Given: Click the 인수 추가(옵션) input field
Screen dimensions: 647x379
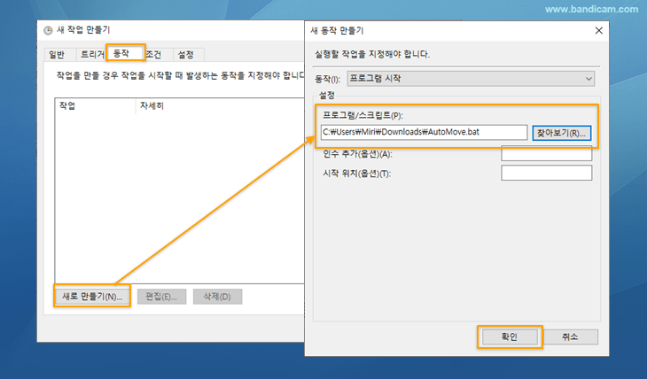Looking at the screenshot, I should tap(546, 153).
